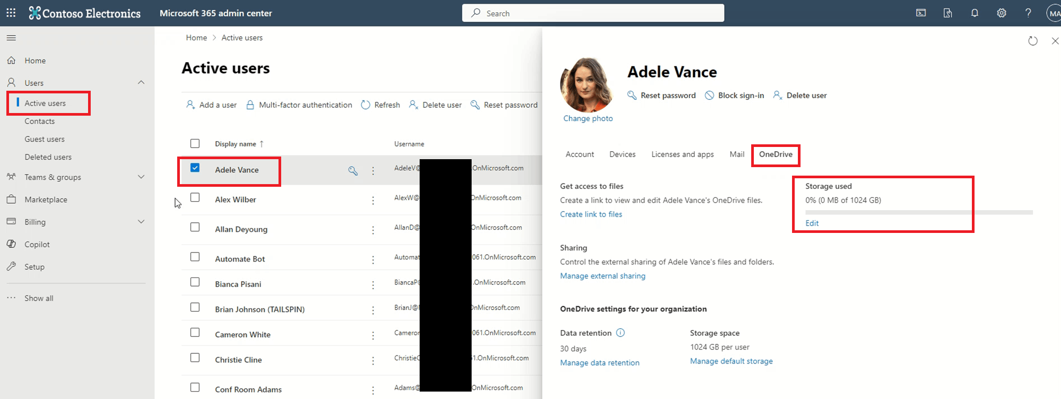Switch to the Devices tab
Screen dimensions: 1061x399
[622, 154]
